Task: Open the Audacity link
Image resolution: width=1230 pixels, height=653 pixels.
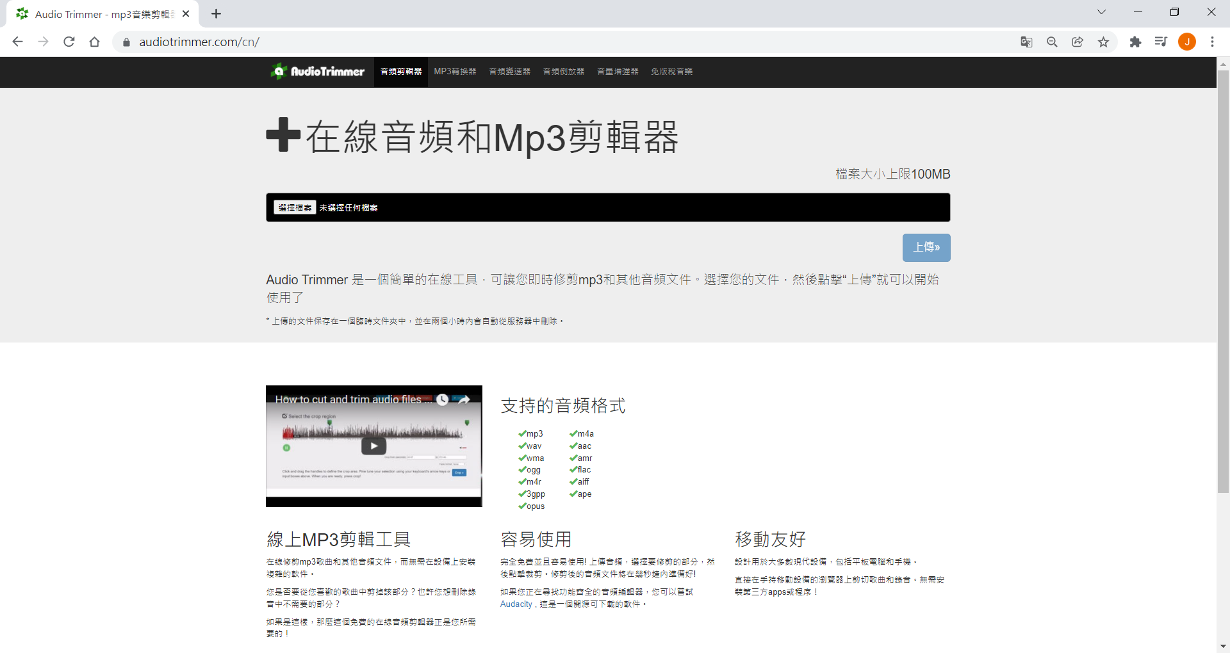Action: click(516, 604)
